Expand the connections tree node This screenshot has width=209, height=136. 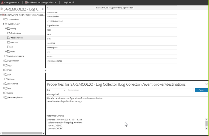click(x=4, y=19)
